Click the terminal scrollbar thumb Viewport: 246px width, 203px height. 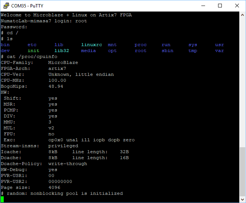(242, 171)
